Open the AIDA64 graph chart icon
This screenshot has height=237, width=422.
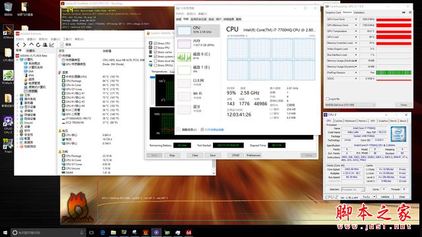[51, 45]
